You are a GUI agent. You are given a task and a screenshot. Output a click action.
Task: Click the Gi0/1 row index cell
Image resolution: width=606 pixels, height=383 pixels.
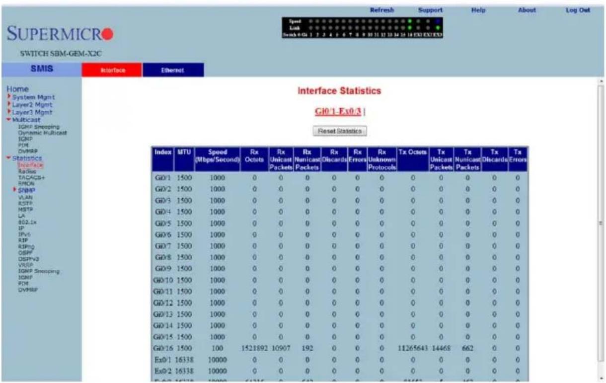[162, 177]
